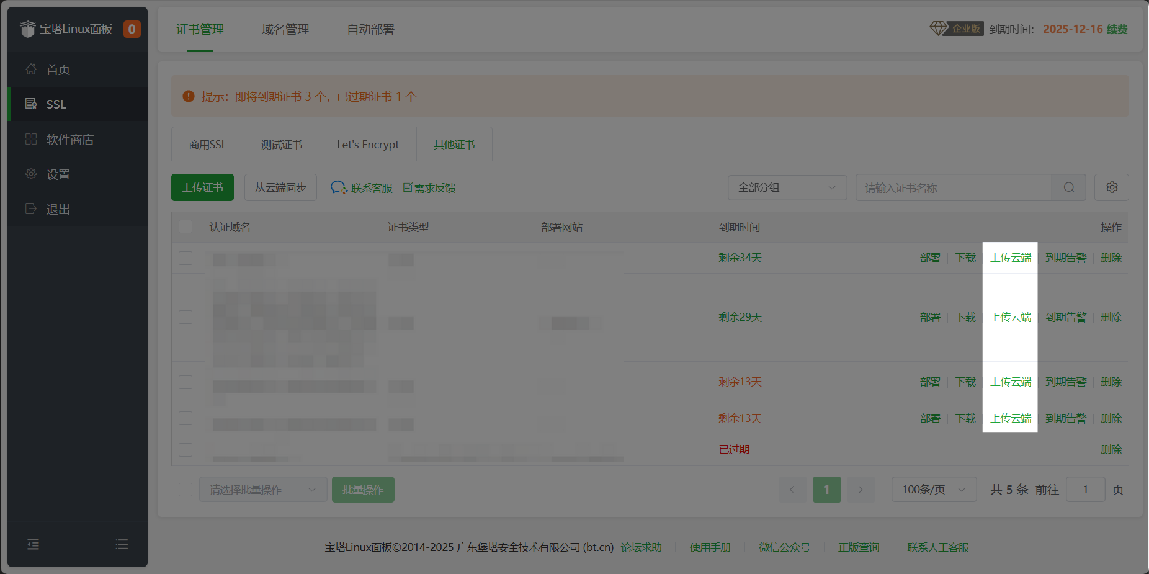This screenshot has width=1149, height=574.
Task: Select all certificates with header checkbox
Action: coord(186,226)
